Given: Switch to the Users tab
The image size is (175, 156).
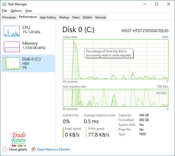Looking at the screenshot, I should coord(76,17).
